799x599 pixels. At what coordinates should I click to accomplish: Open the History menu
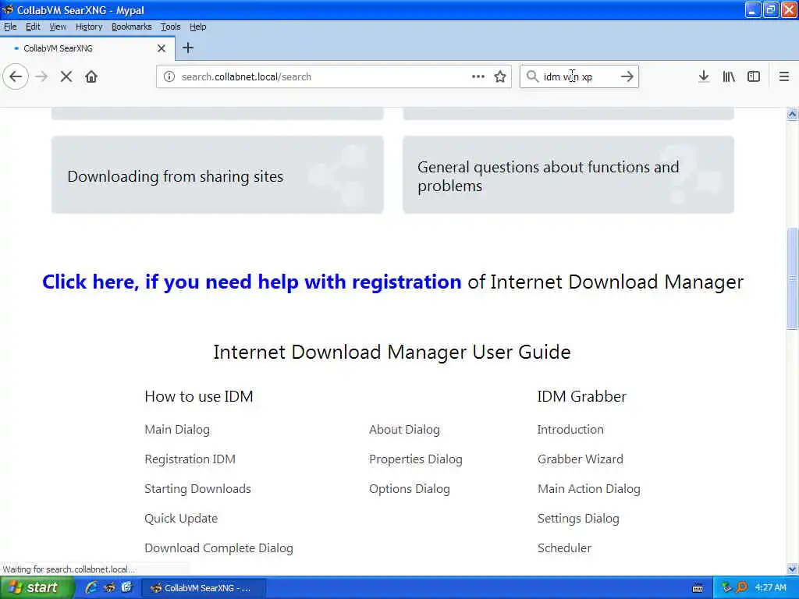[x=89, y=27]
